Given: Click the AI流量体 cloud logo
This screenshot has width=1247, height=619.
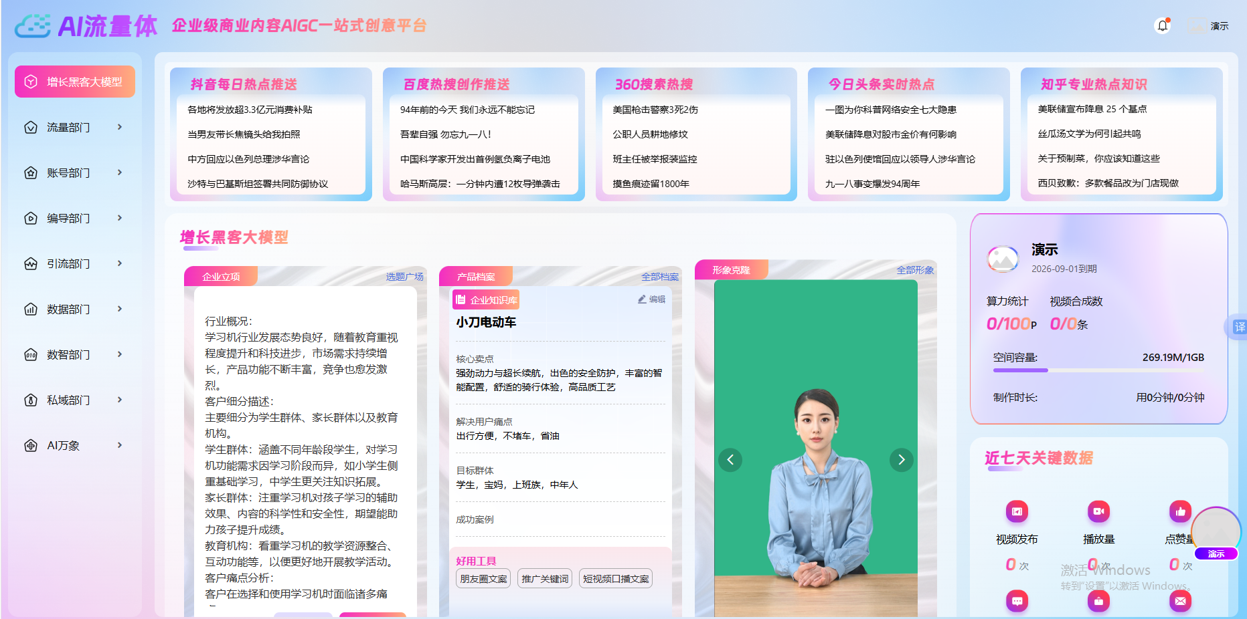Looking at the screenshot, I should (33, 26).
